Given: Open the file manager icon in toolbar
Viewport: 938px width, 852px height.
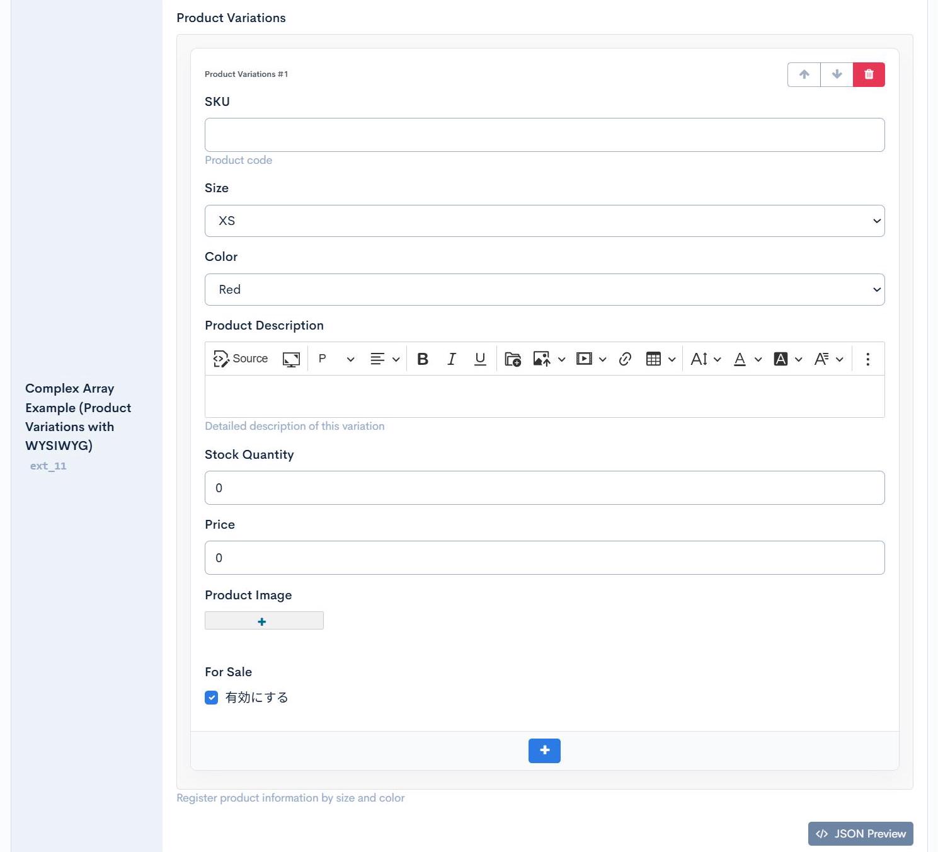Looking at the screenshot, I should tap(513, 359).
